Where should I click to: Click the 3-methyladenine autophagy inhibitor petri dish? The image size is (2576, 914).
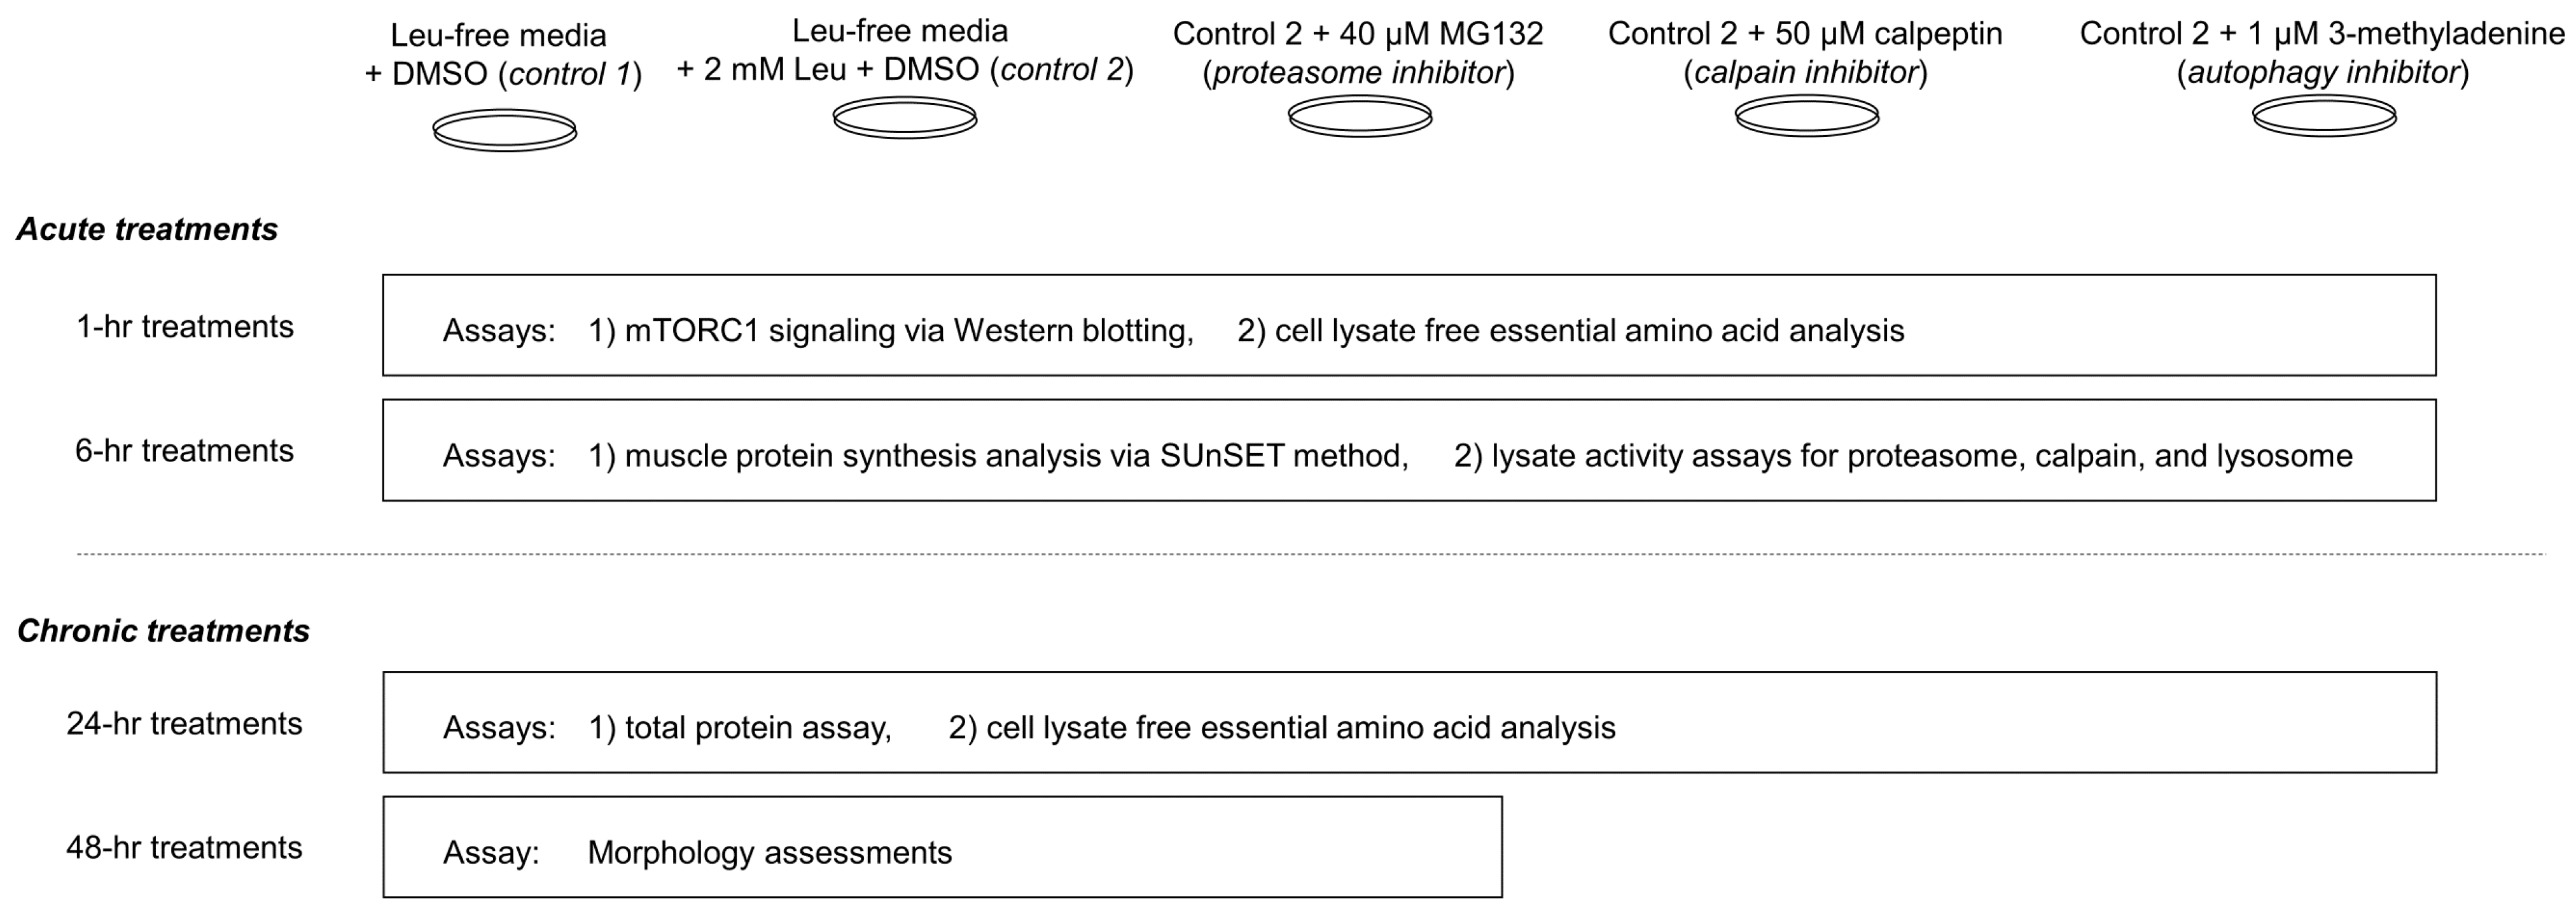(2324, 116)
